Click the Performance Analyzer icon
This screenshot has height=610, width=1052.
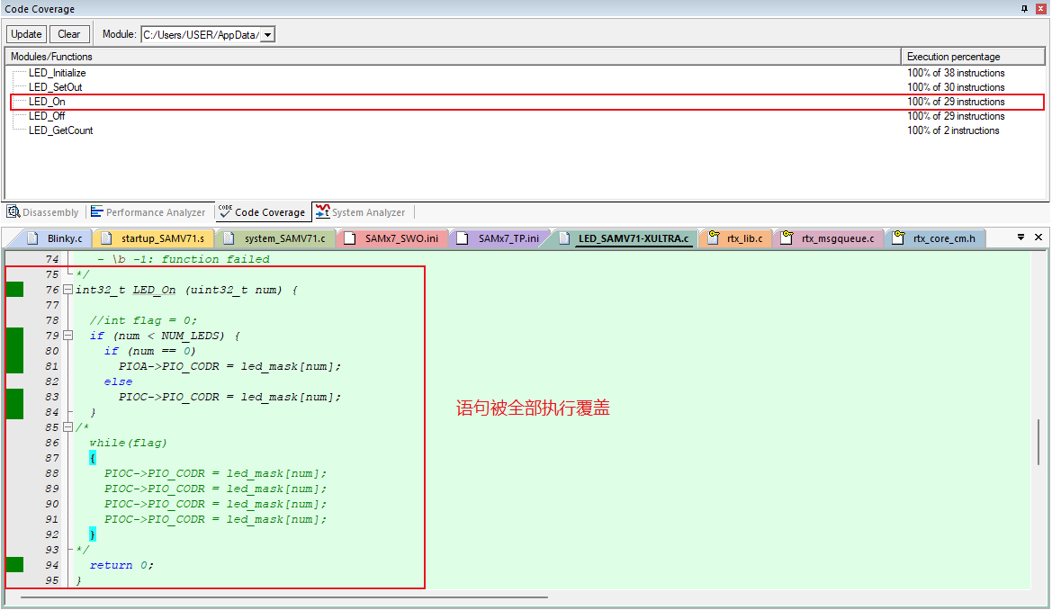tap(96, 212)
